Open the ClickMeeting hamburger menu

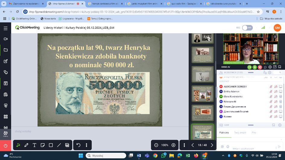[5, 28]
